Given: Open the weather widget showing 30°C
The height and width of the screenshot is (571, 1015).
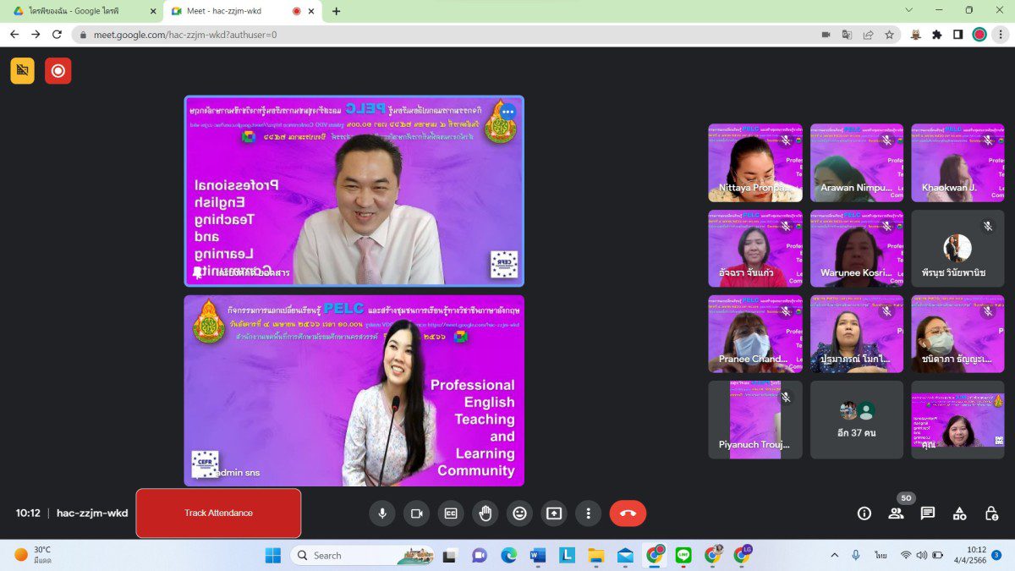Looking at the screenshot, I should pos(33,555).
